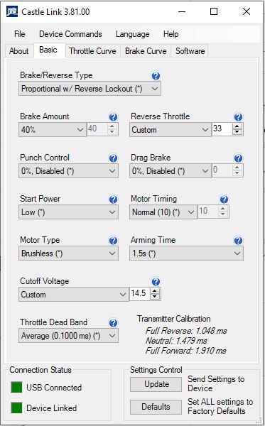Viewport: 265px width, 426px height.
Task: Open the Punch Control help icon
Action: pos(113,158)
